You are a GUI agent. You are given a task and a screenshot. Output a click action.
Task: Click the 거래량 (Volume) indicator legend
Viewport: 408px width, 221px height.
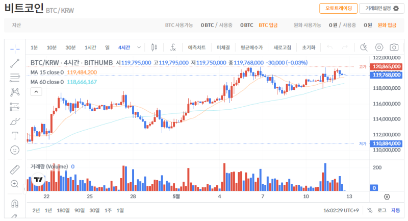tap(53, 166)
